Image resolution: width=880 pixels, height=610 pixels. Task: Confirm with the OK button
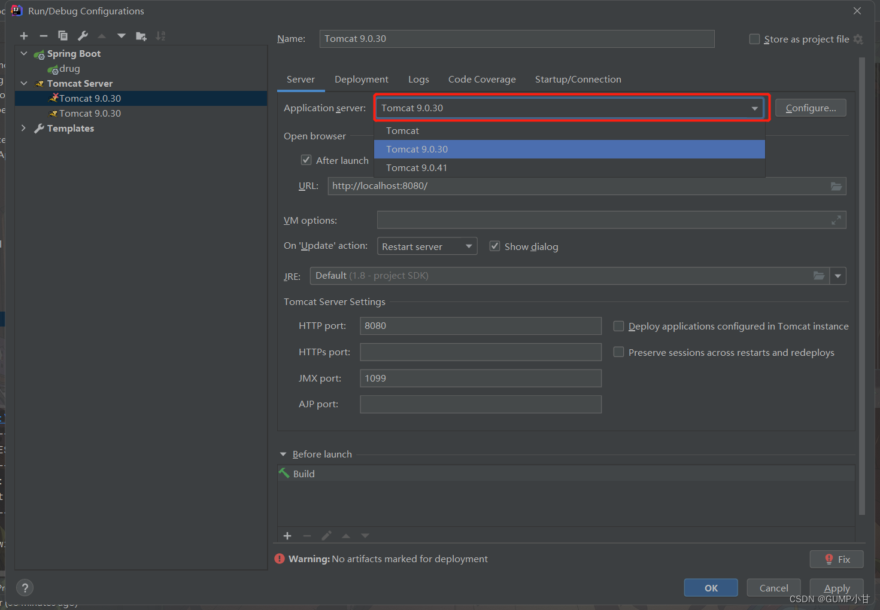point(711,588)
